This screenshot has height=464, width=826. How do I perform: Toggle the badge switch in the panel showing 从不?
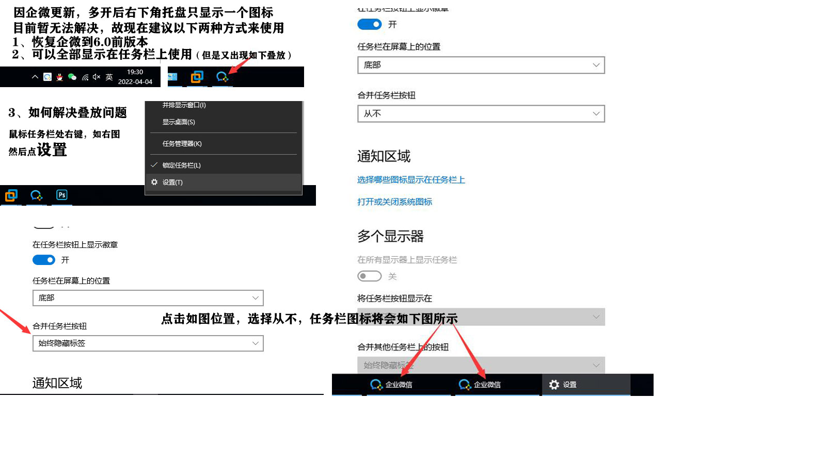[x=370, y=24]
